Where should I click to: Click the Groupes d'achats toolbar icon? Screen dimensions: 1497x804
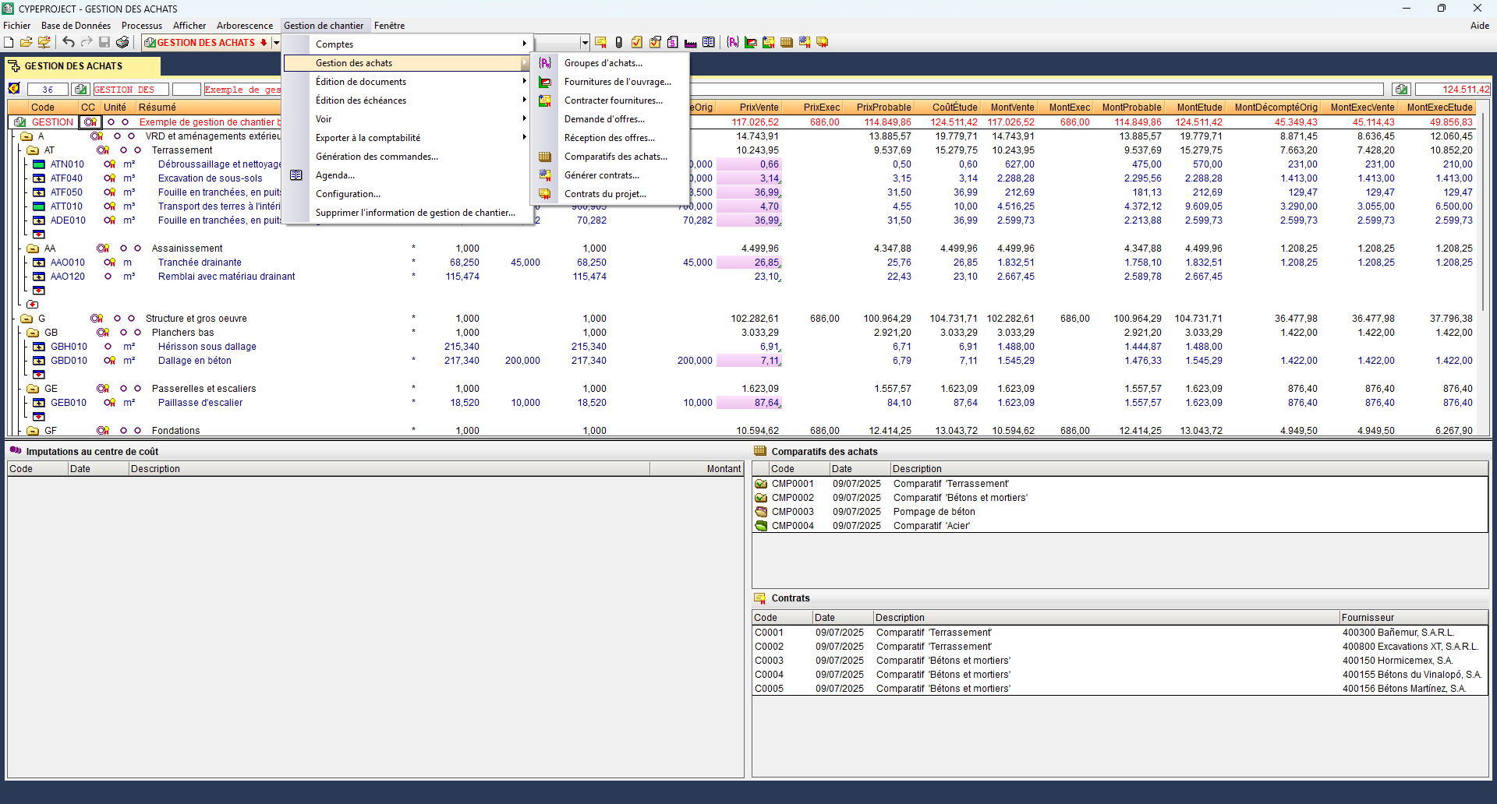pos(732,42)
